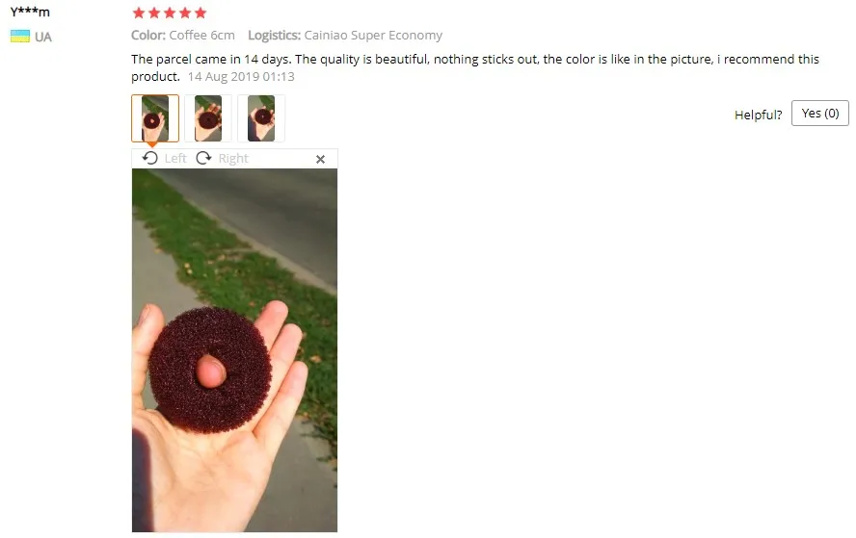
Task: Click the third red rating star
Action: point(170,13)
